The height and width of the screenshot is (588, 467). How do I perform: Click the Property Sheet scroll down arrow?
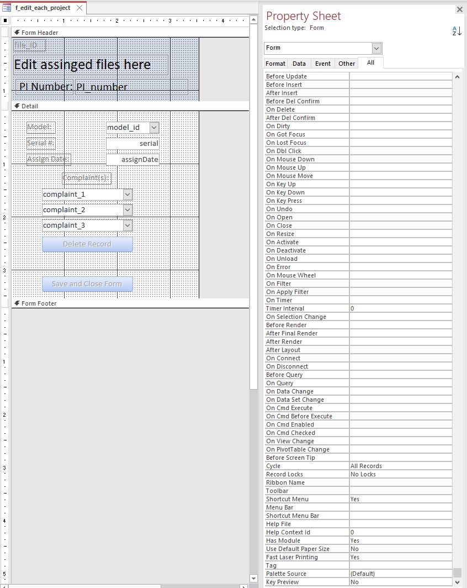pos(457,582)
